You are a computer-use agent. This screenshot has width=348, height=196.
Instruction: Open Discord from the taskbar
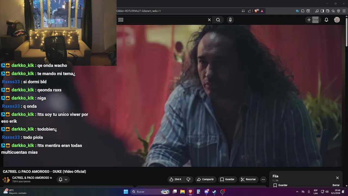pos(207,192)
